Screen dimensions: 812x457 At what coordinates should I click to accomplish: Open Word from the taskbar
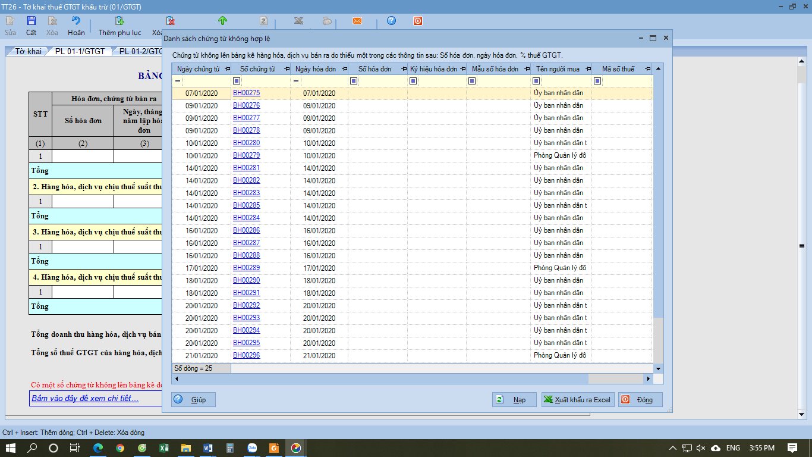(208, 448)
